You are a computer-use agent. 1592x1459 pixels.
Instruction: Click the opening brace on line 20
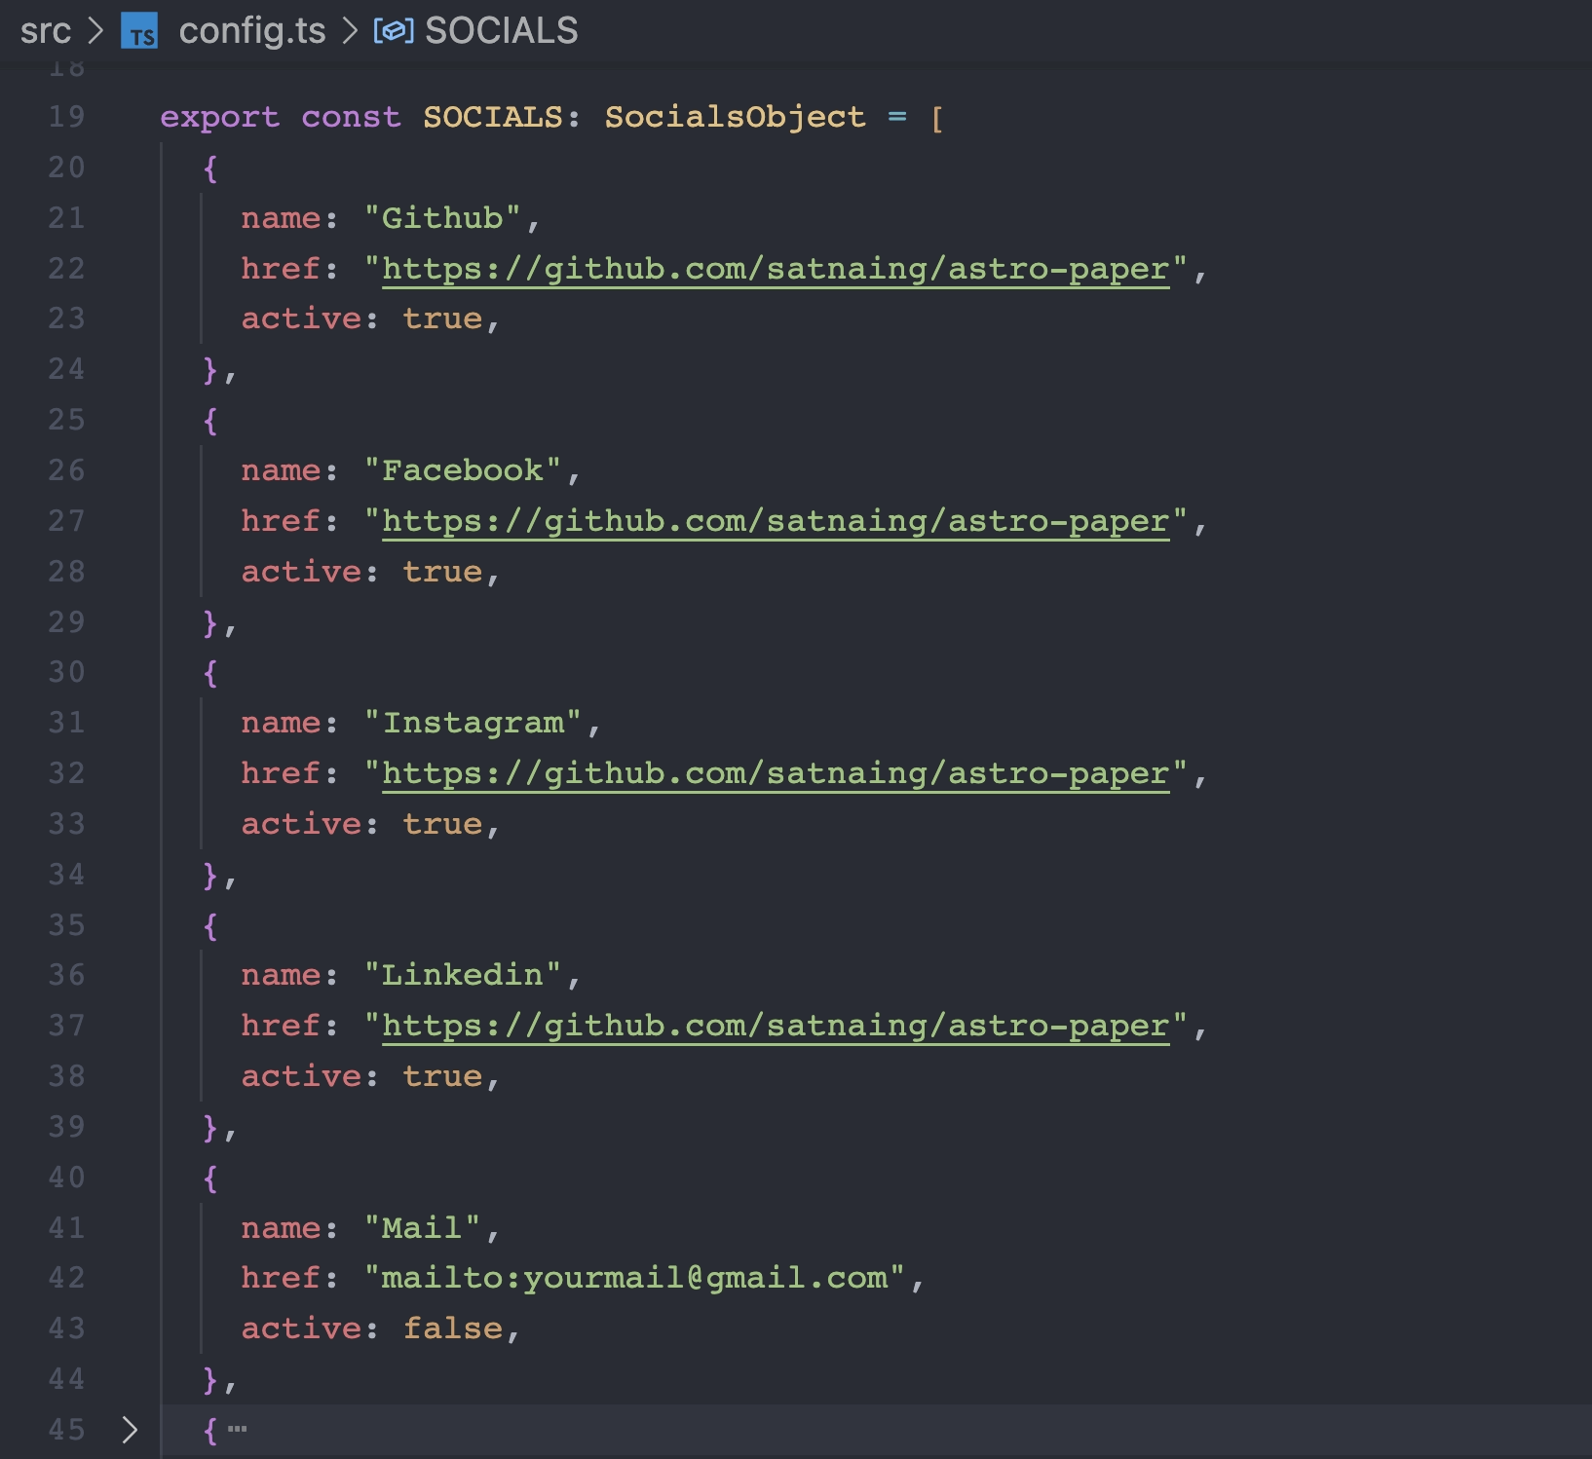[210, 168]
